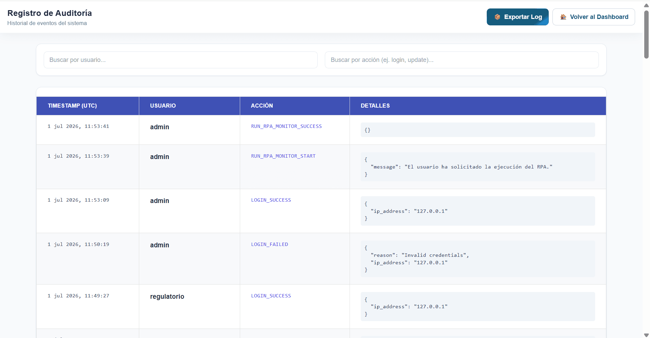This screenshot has width=650, height=338.
Task: Click RUN_RPA_MONITOR_SUCCESS action
Action: (286, 126)
